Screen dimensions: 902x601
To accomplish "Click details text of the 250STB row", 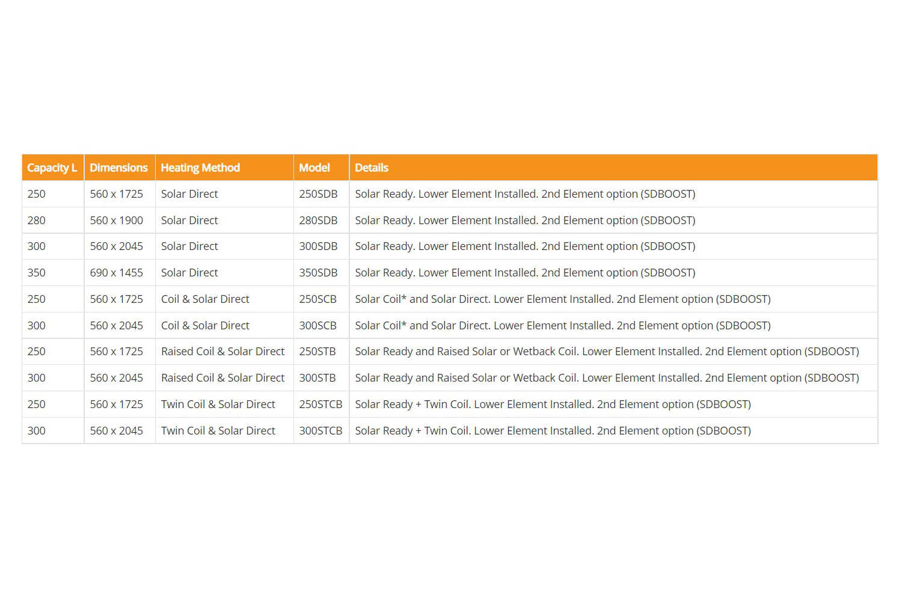I will (x=607, y=352).
